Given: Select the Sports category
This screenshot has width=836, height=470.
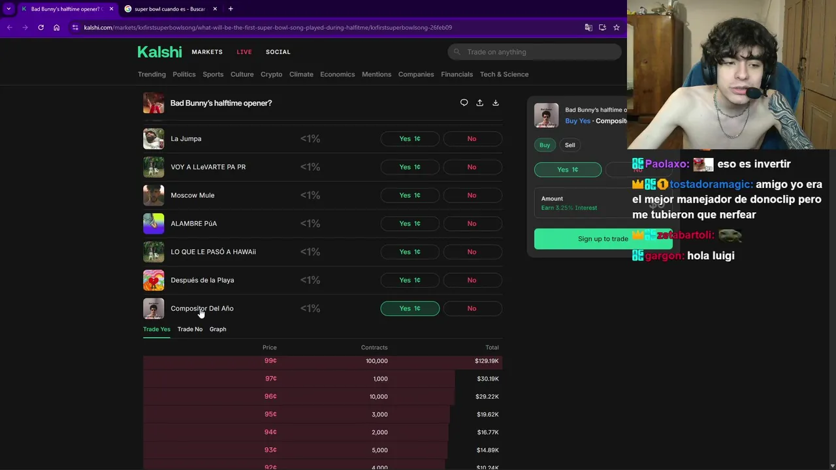Looking at the screenshot, I should (x=213, y=74).
